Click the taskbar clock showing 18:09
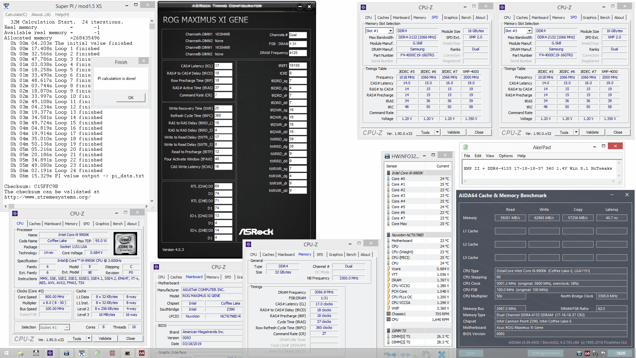Screen dimensions: 636x358 click(621, 353)
